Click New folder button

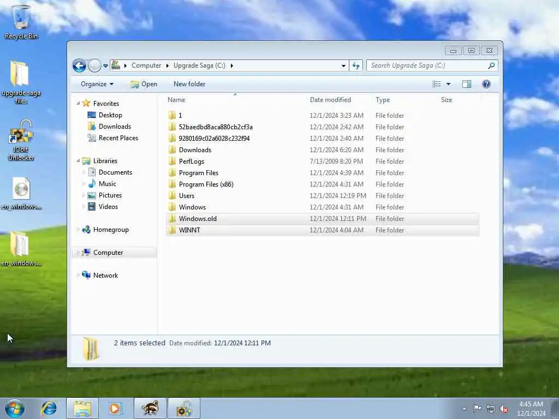click(x=189, y=84)
